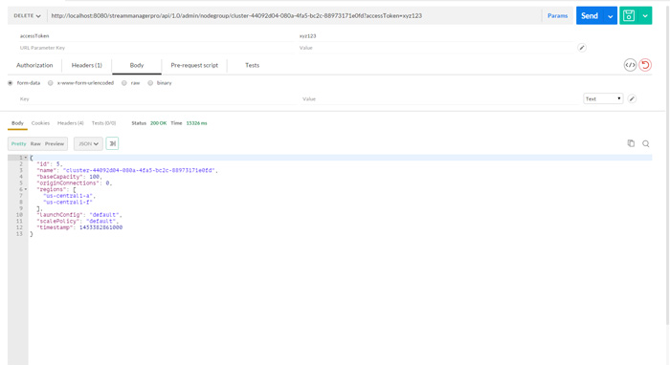Screen dimensions: 670x365
Task: Select the binary body radio button
Action: click(x=150, y=83)
